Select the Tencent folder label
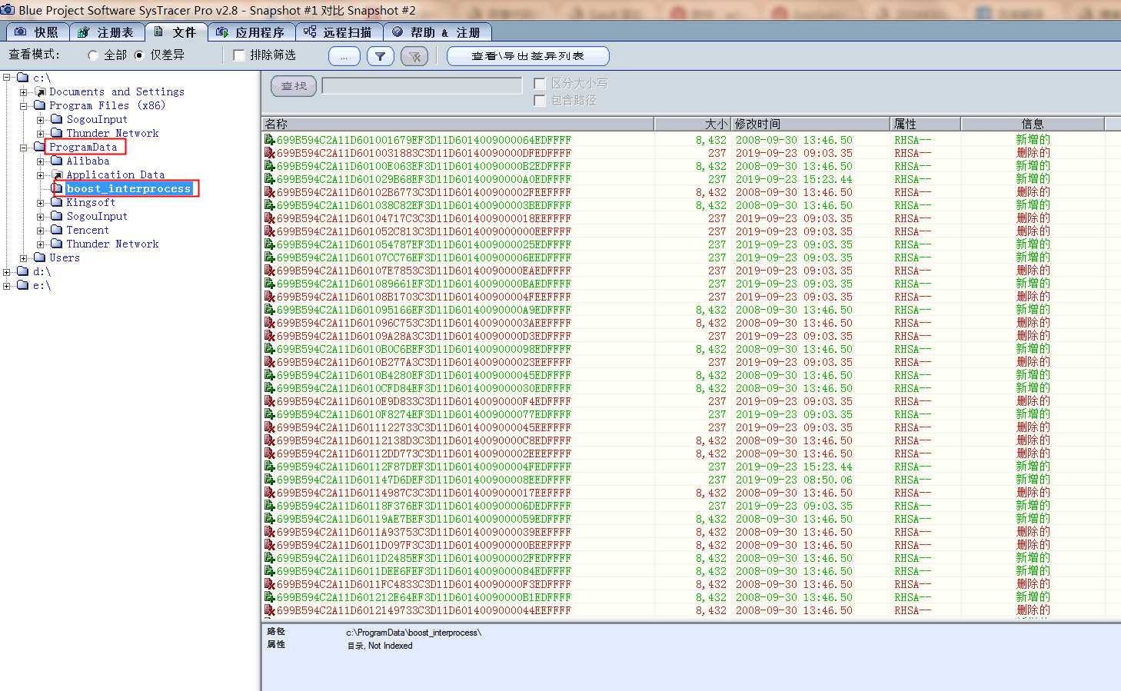This screenshot has width=1121, height=691. [88, 230]
